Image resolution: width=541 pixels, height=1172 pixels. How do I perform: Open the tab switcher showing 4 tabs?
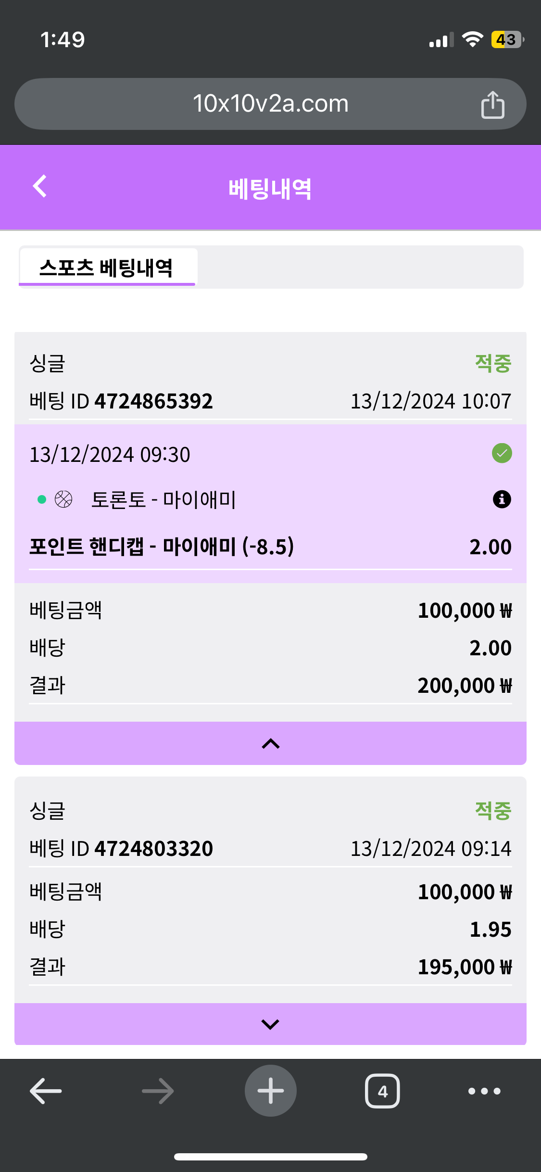point(382,1091)
